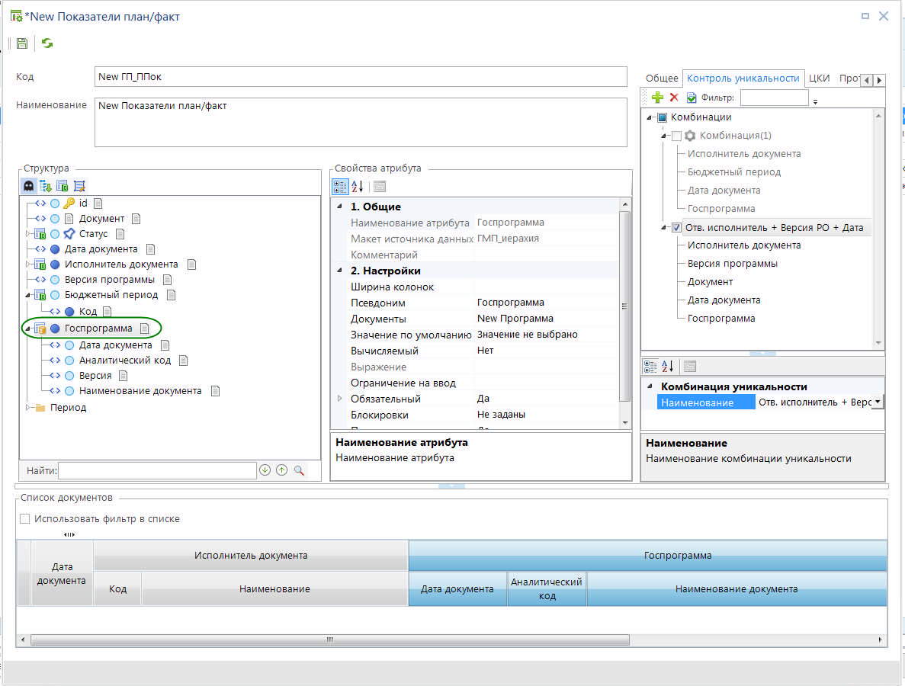Click into the Найти search field

157,471
